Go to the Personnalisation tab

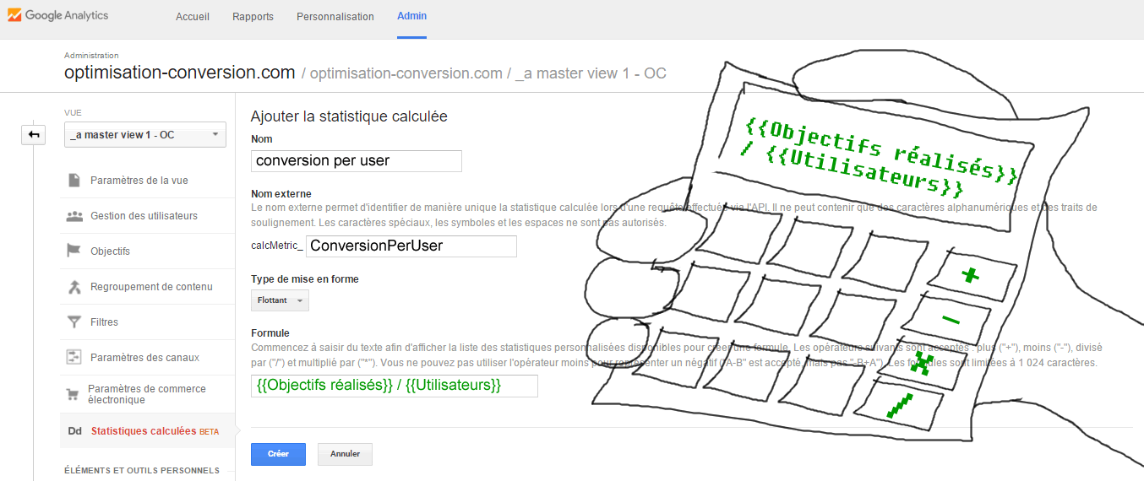335,17
